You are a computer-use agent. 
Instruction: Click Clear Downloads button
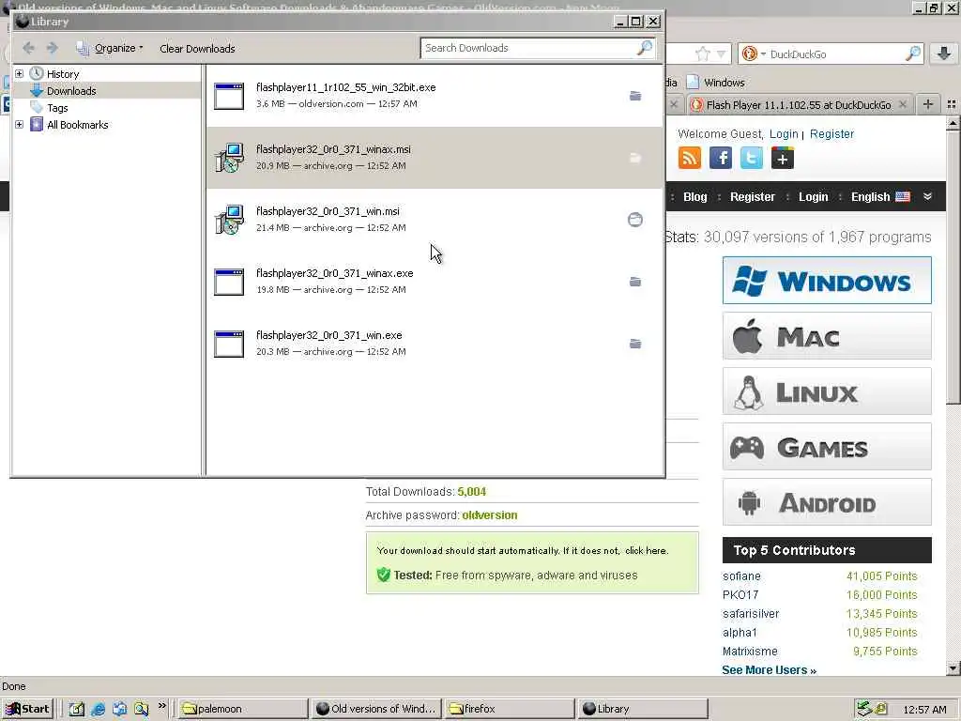pyautogui.click(x=197, y=49)
